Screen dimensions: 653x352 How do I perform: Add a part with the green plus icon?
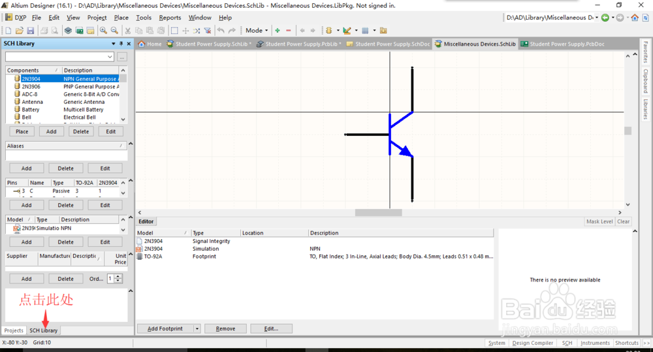click(x=278, y=31)
